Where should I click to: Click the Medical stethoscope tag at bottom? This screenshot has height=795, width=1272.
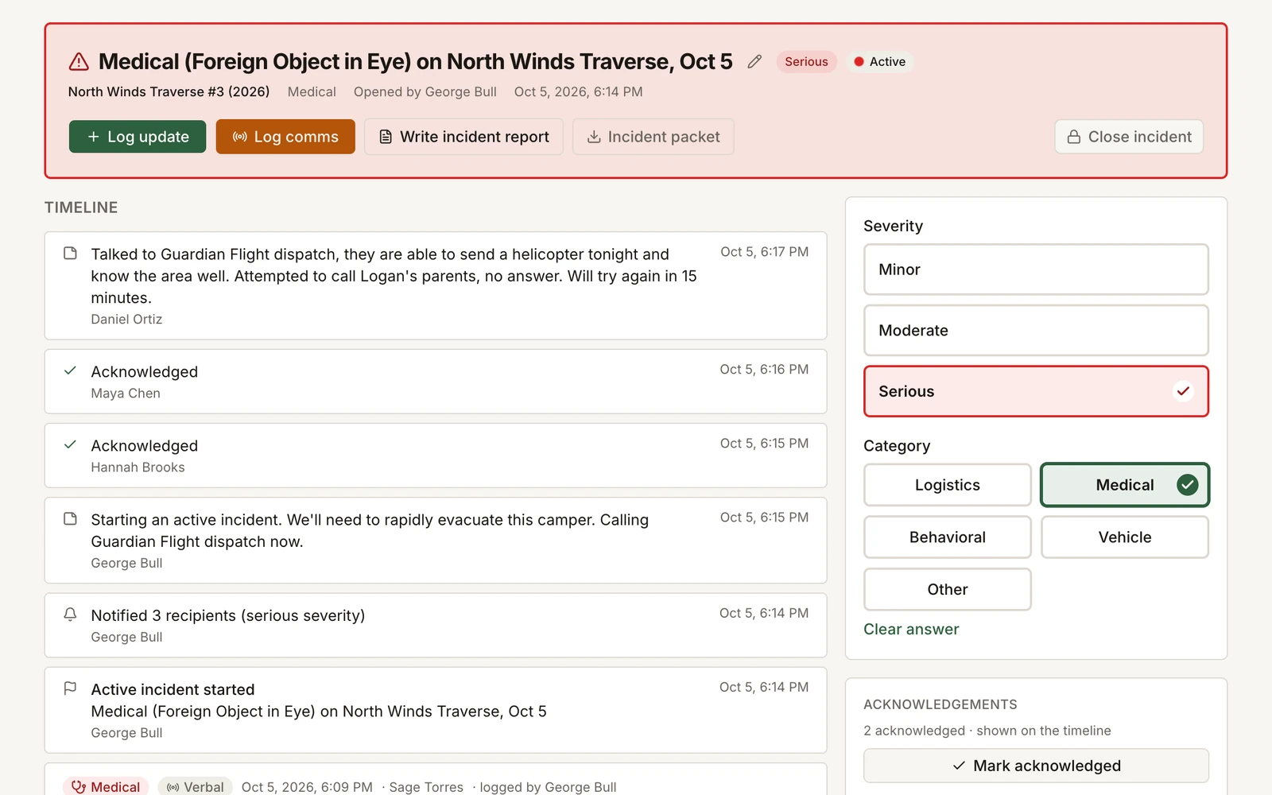coord(106,786)
